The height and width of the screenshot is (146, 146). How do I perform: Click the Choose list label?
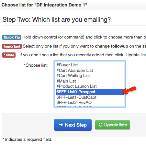click(x=36, y=65)
